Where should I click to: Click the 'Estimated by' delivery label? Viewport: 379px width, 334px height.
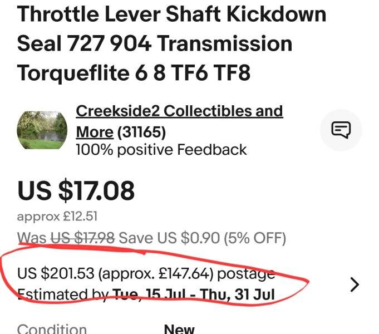tap(62, 294)
